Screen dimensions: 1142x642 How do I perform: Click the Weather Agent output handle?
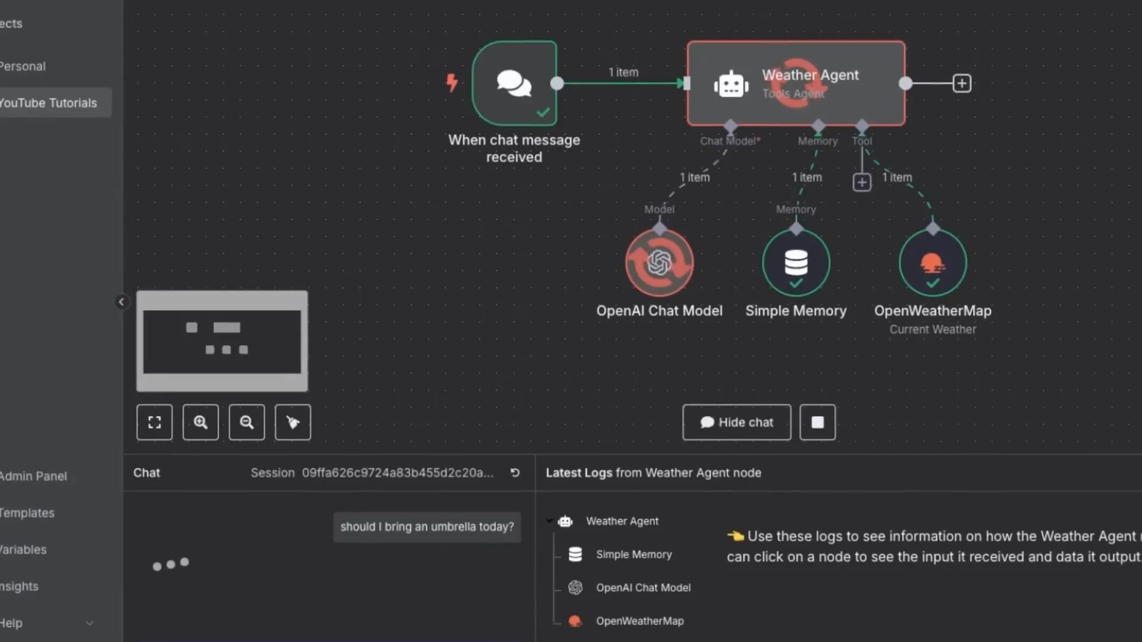click(905, 83)
